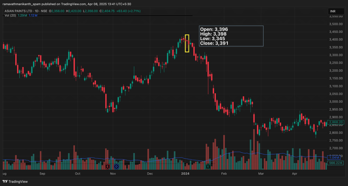Click the 3,200.00 price axis label
The height and width of the screenshot is (186, 348).
[336, 71]
